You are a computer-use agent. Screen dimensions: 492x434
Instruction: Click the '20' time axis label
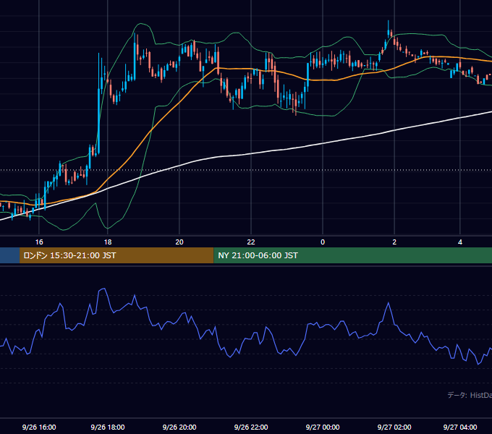click(179, 242)
